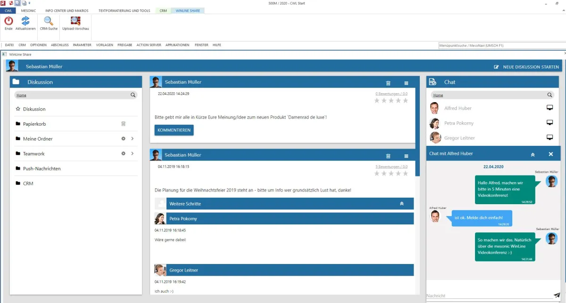Start a video call with Alfred Huber

[x=549, y=108]
